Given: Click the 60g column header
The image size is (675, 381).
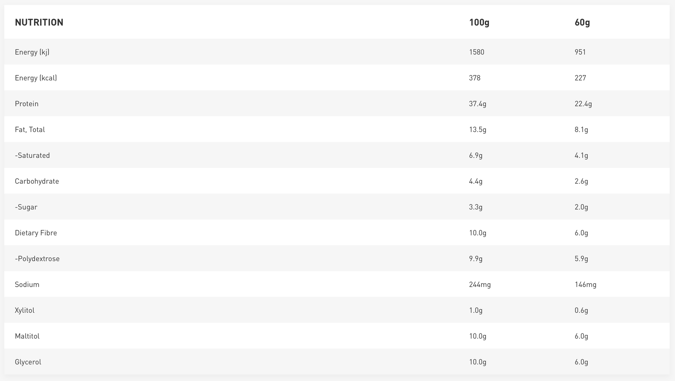Looking at the screenshot, I should tap(582, 23).
